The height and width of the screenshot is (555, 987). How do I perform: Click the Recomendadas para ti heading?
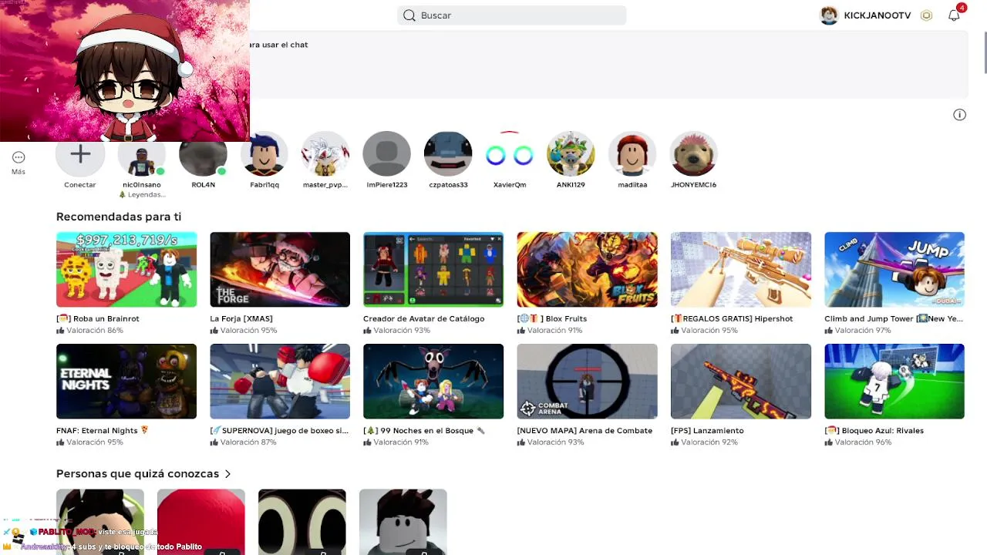(119, 217)
